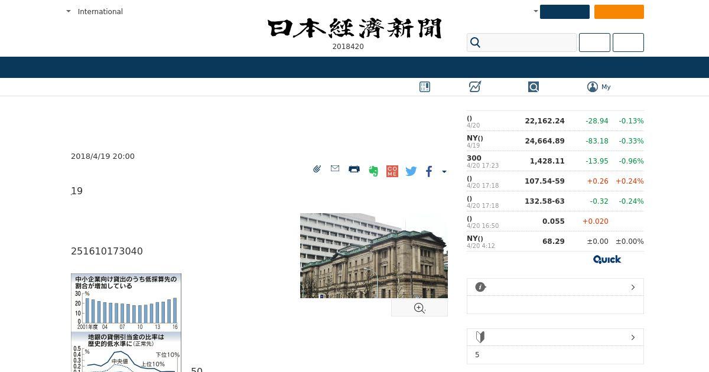Share the article by email icon
The image size is (709, 372).
tap(335, 169)
